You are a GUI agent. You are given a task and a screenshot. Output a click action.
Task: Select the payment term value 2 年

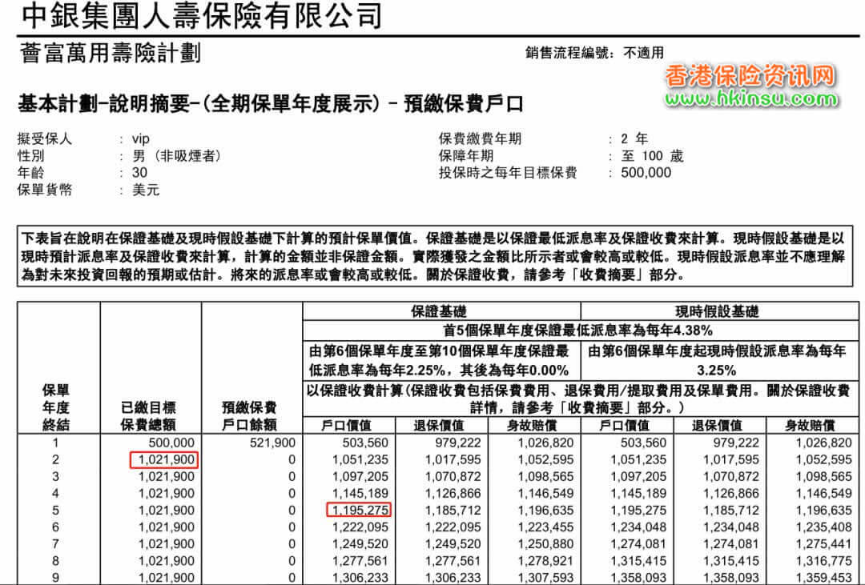(634, 138)
